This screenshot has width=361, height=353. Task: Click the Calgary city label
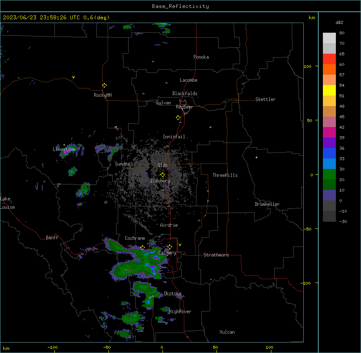pyautogui.click(x=167, y=253)
